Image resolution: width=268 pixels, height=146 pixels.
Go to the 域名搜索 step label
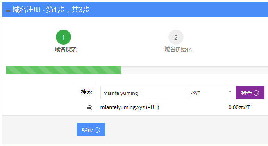click(66, 49)
